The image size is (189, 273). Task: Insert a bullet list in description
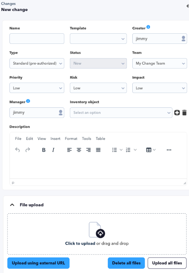tap(115, 150)
